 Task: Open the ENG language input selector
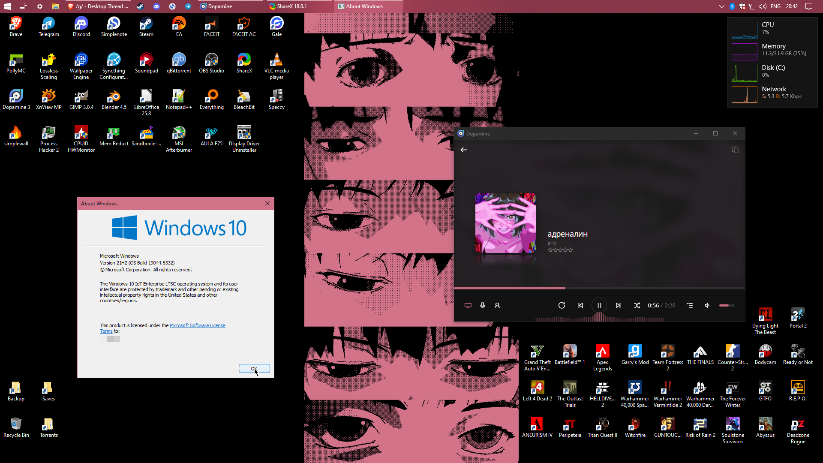[x=775, y=6]
